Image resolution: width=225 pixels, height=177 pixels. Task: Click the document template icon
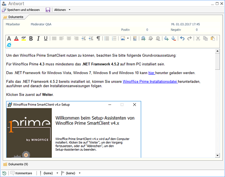coord(135,38)
